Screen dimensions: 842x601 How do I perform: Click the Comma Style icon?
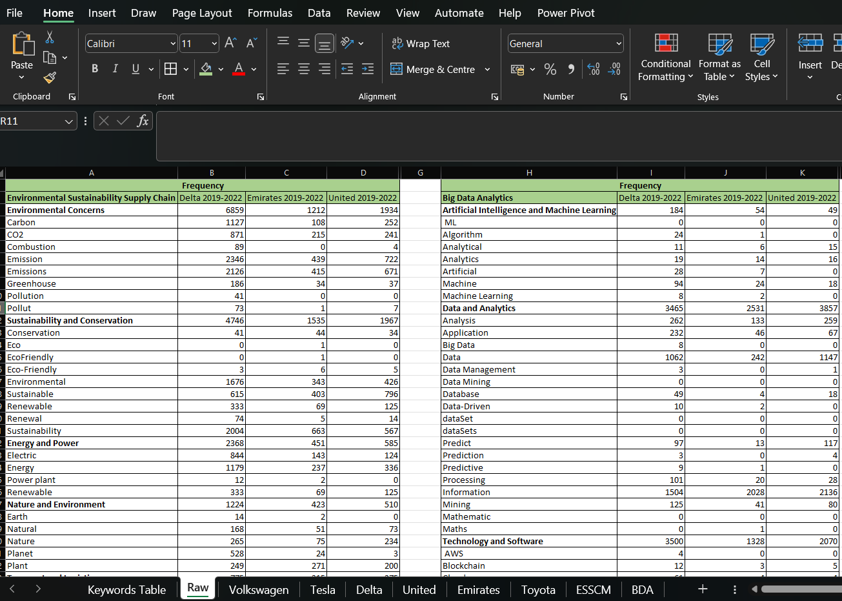pyautogui.click(x=571, y=69)
